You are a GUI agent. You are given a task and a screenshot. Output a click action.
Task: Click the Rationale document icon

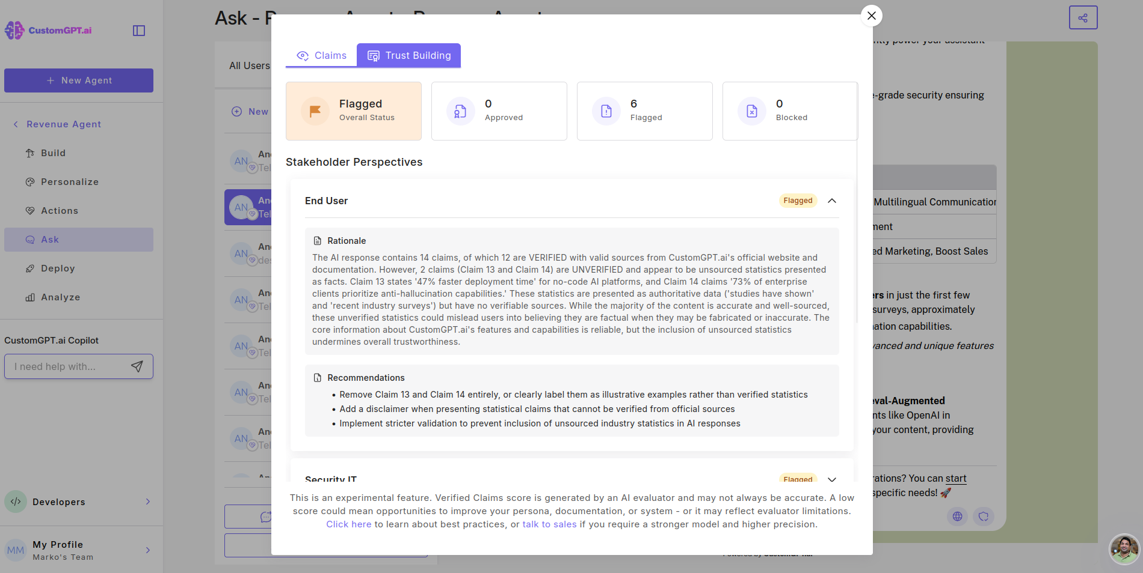click(x=318, y=241)
